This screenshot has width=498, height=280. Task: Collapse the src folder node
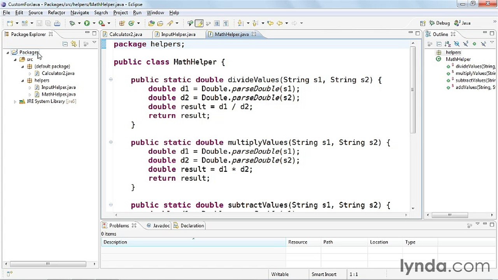point(15,59)
